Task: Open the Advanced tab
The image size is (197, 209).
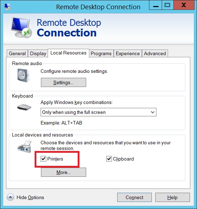Action: (155, 53)
